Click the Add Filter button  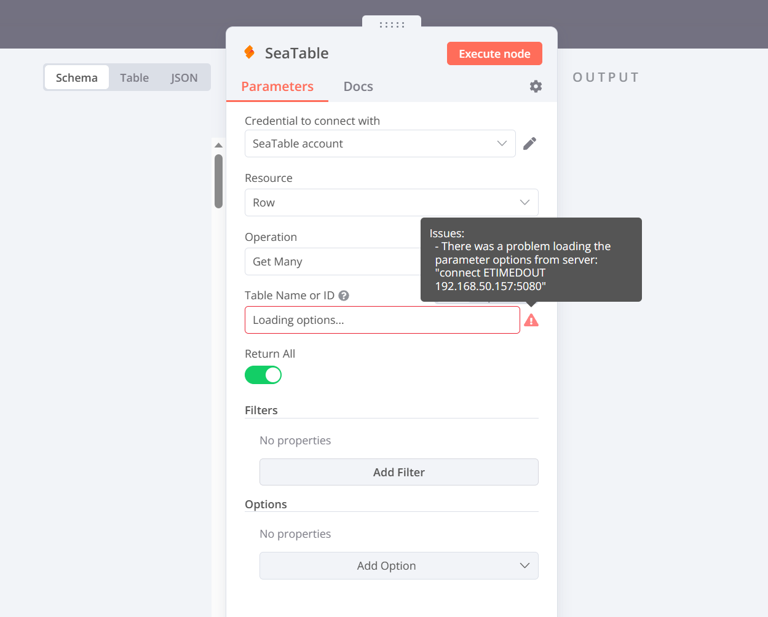coord(398,472)
